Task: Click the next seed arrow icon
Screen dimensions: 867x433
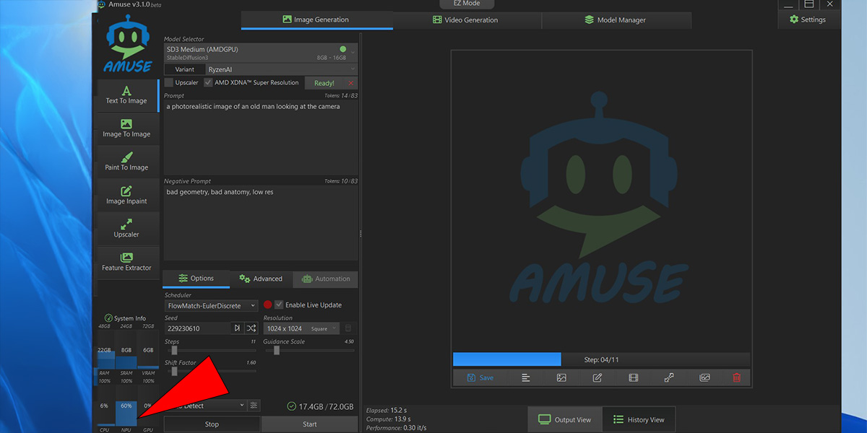Action: tap(237, 328)
